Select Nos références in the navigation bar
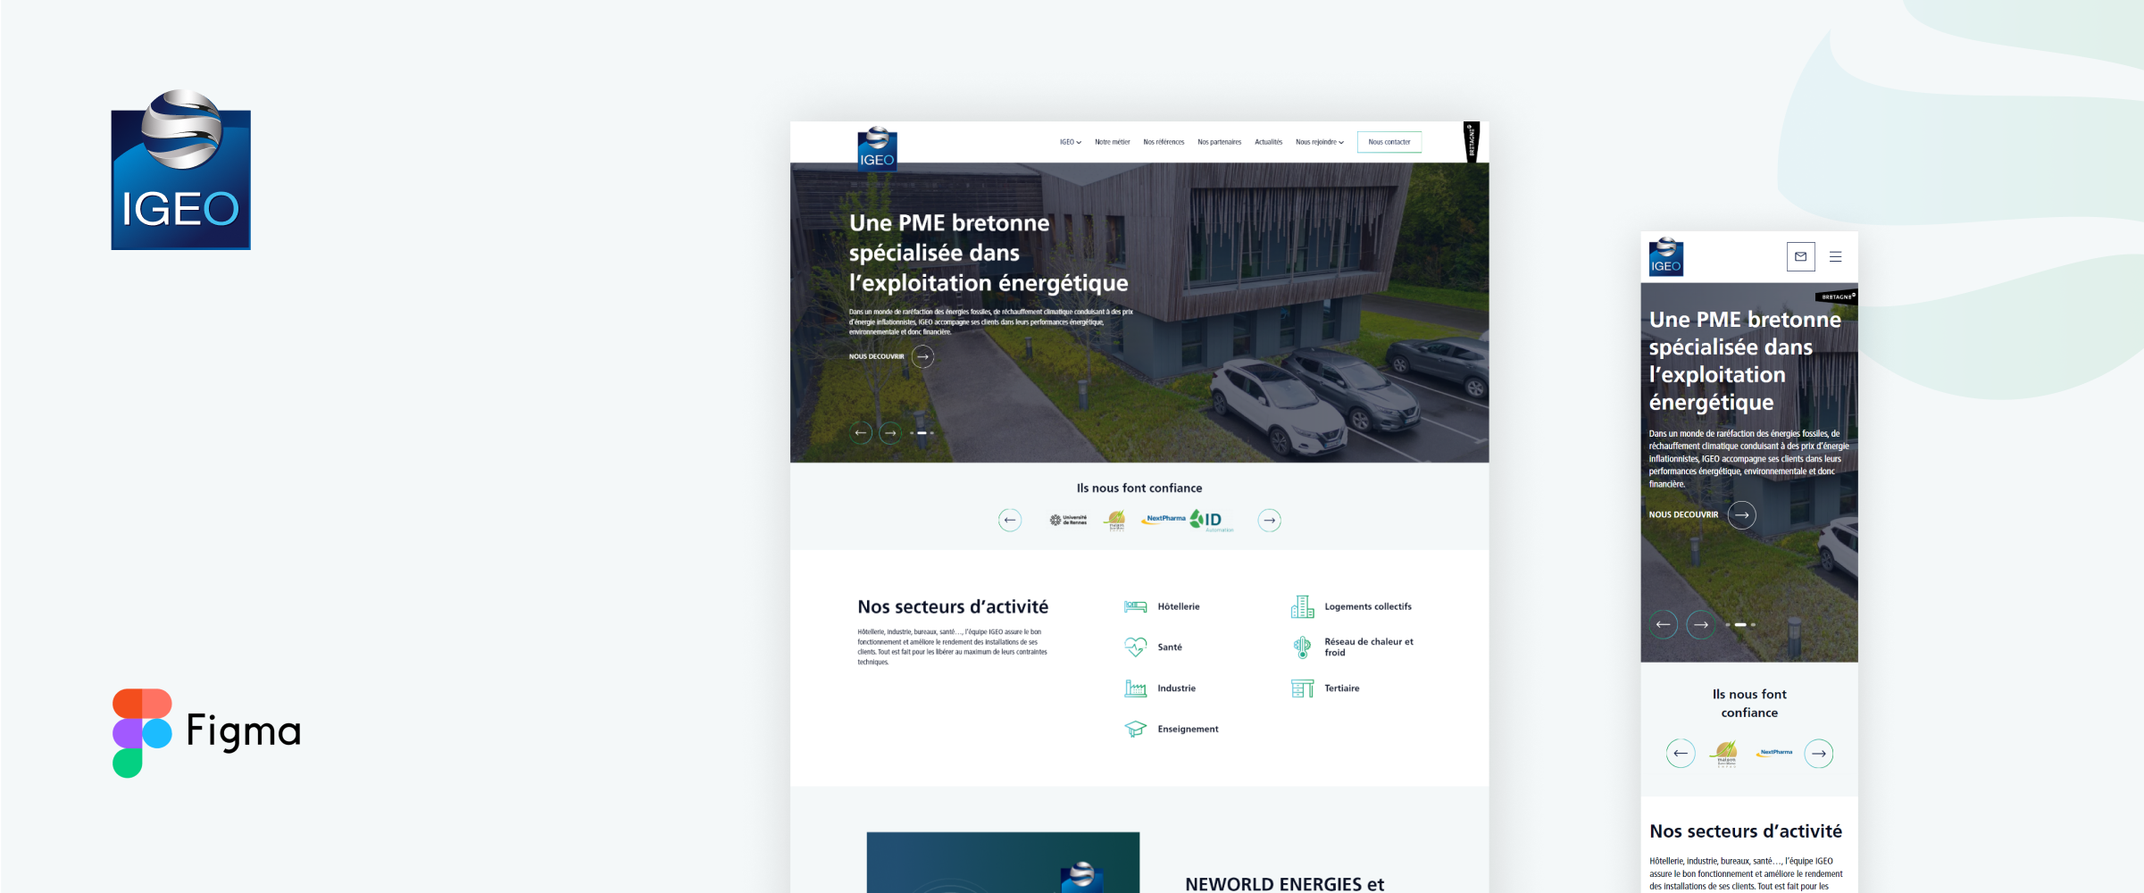The image size is (2144, 893). [1164, 142]
